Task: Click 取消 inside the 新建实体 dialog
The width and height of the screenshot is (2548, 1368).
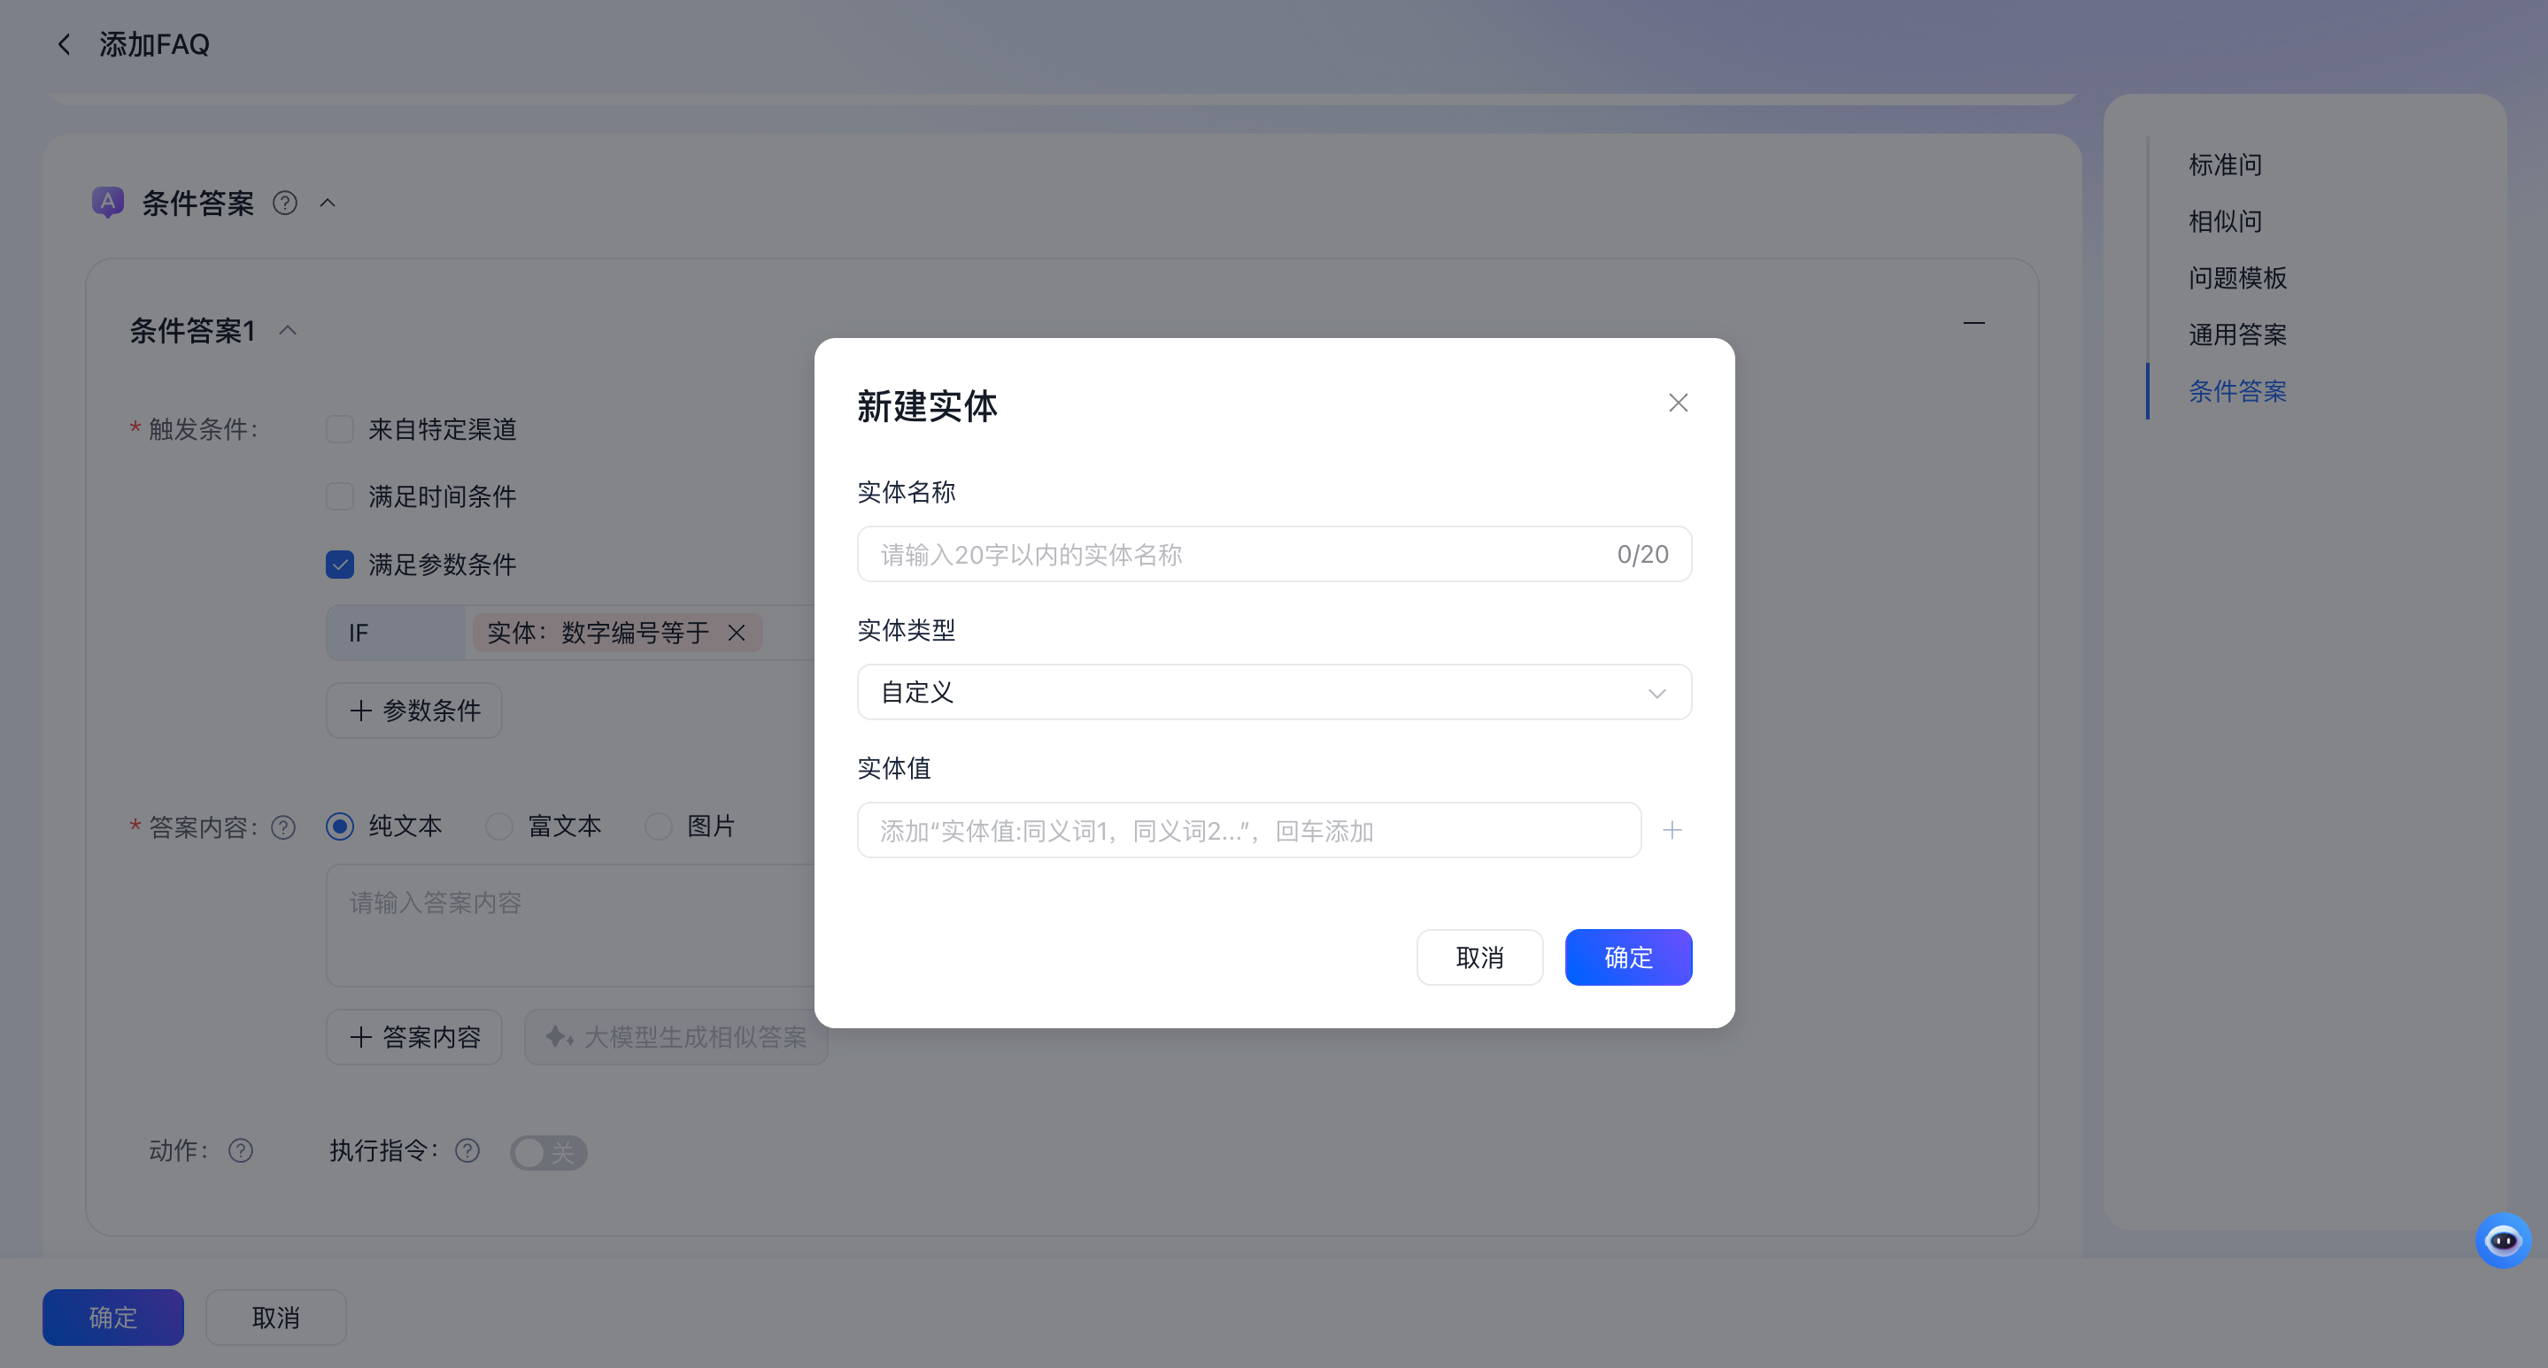Action: coord(1479,957)
